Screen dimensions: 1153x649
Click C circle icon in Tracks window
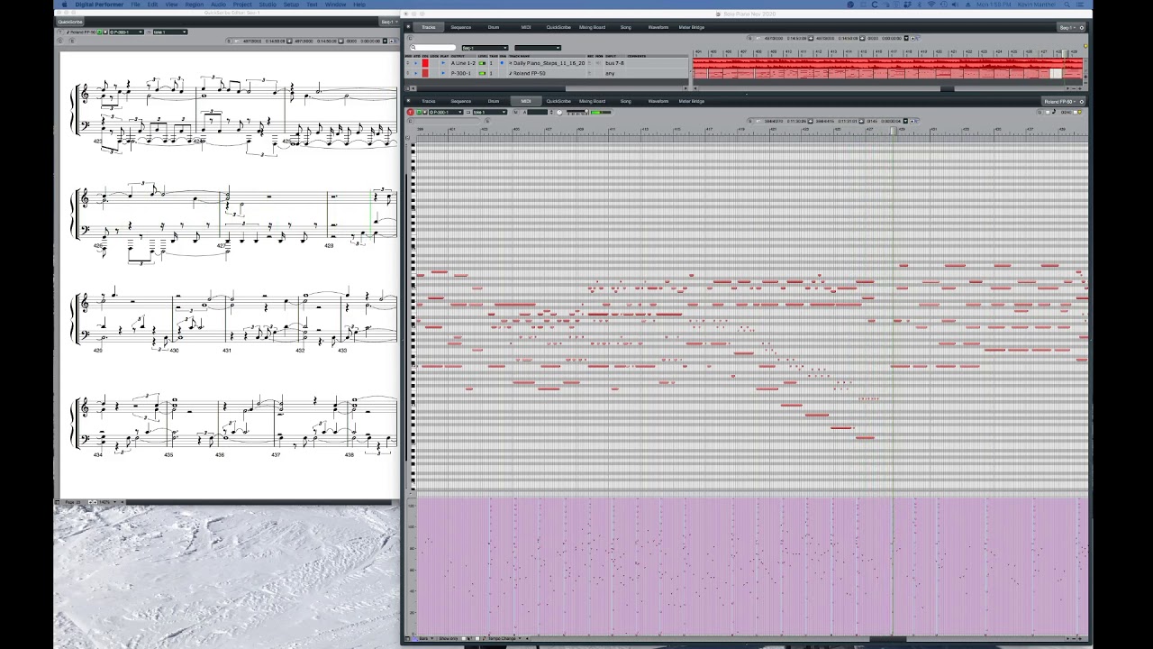[x=409, y=38]
